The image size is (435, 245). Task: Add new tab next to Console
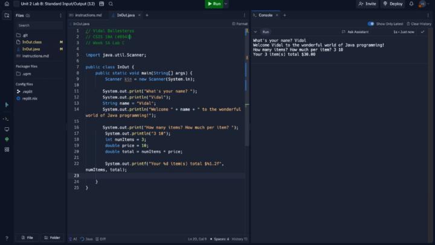pyautogui.click(x=285, y=15)
